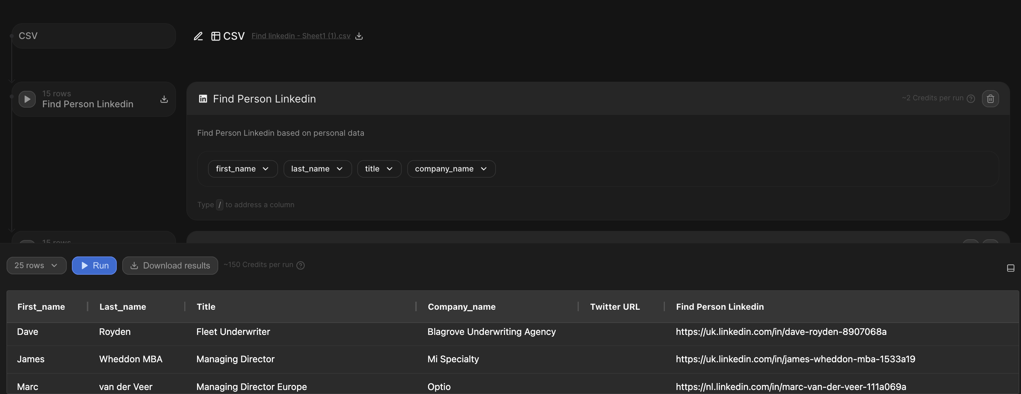Click the LinkedIn icon in block header
The image size is (1021, 394).
[x=203, y=99]
